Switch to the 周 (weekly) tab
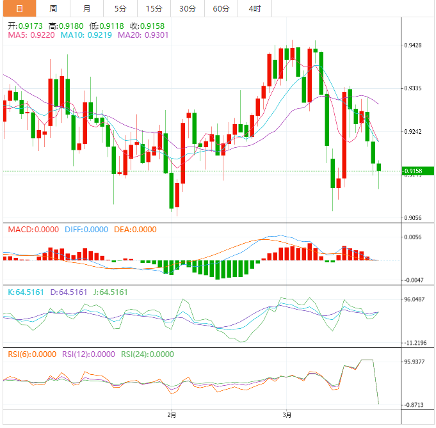 coord(53,8)
